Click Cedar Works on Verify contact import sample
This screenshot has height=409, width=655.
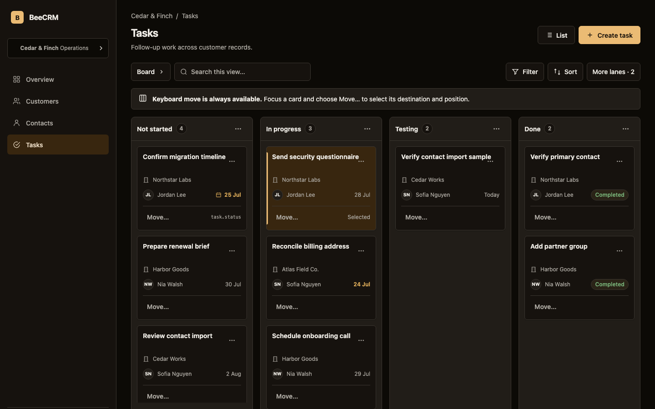point(428,180)
